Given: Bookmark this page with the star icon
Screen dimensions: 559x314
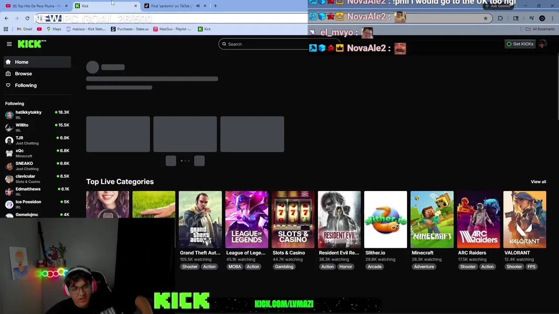Looking at the screenshot, I should pos(485,18).
